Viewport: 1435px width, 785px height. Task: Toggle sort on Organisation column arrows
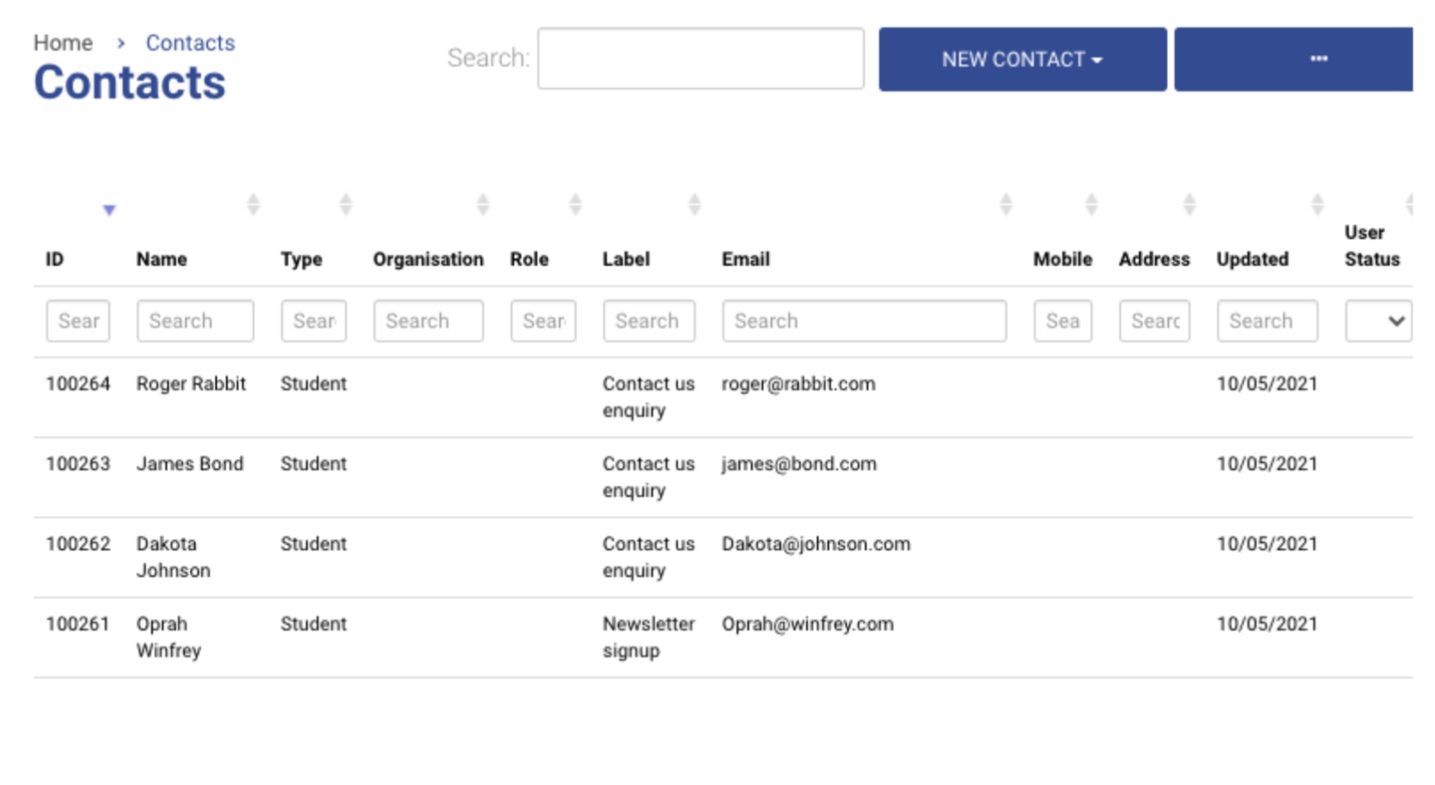483,204
